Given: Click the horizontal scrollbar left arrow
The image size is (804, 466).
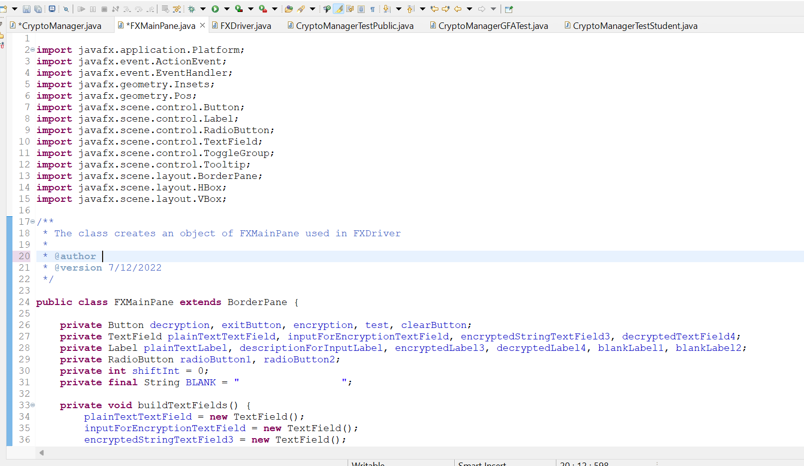Looking at the screenshot, I should pyautogui.click(x=42, y=453).
